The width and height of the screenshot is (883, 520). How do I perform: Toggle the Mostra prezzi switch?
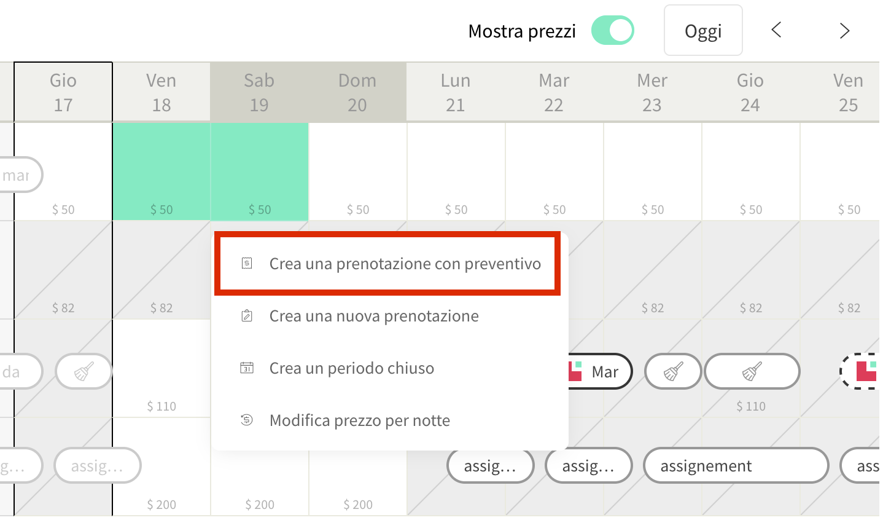612,31
